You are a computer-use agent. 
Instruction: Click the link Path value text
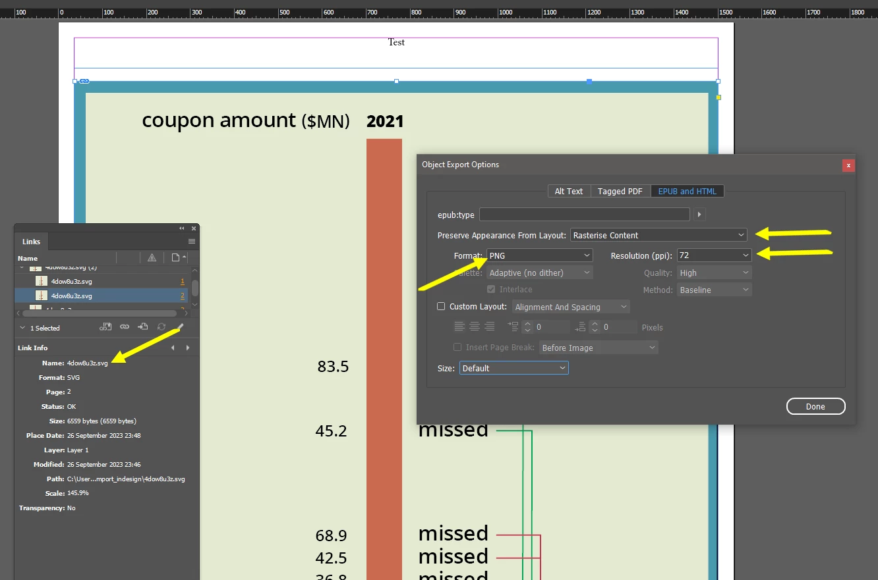point(126,479)
